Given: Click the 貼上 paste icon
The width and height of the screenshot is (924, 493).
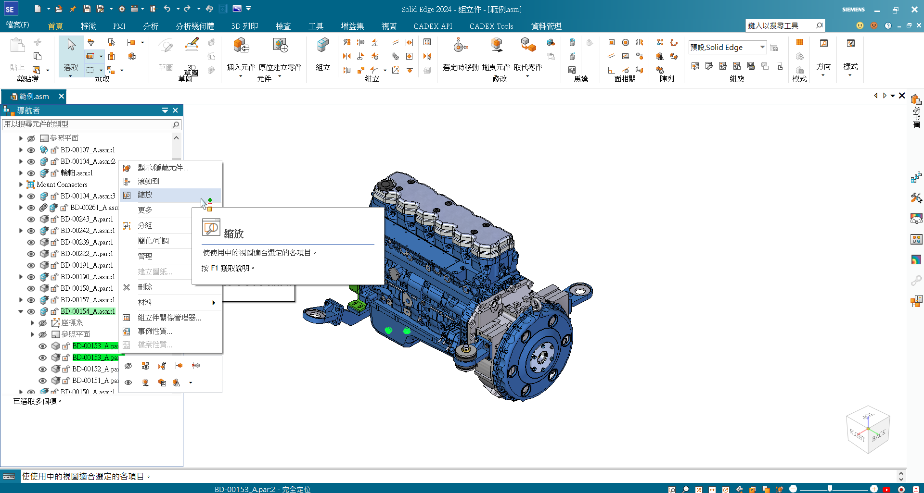Looking at the screenshot, I should (17, 54).
